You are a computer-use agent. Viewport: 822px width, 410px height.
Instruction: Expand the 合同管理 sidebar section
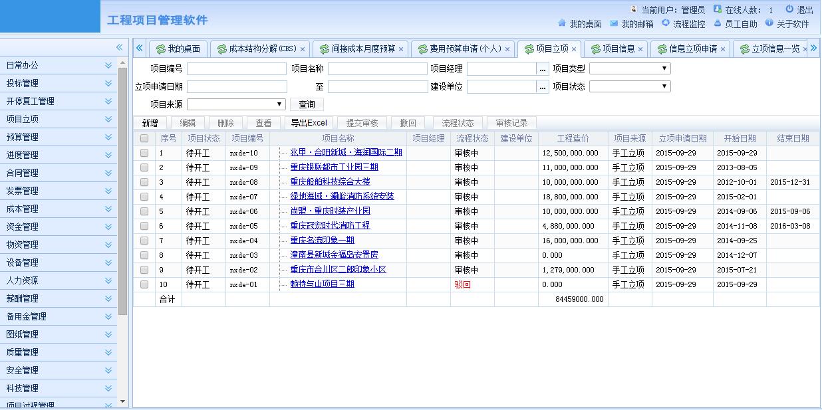(x=108, y=173)
